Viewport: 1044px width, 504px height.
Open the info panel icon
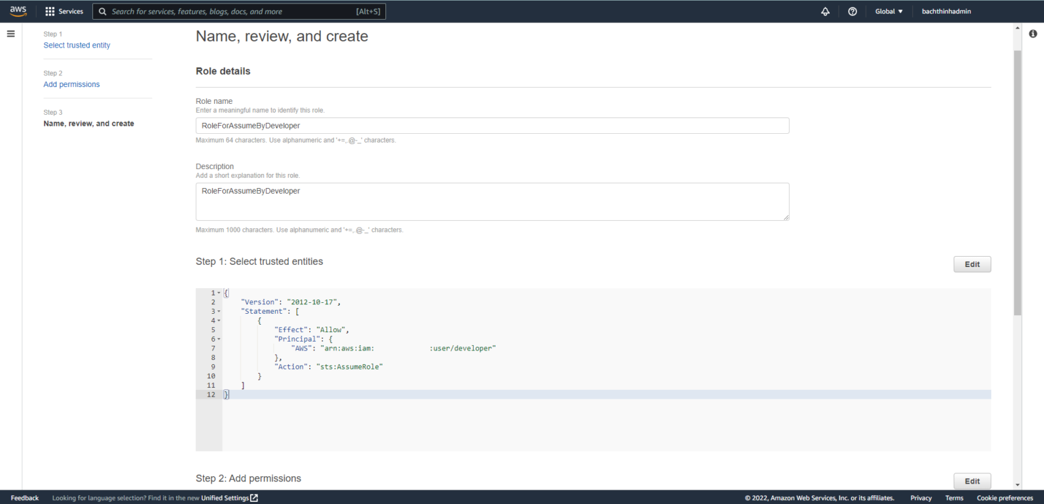click(x=1032, y=34)
